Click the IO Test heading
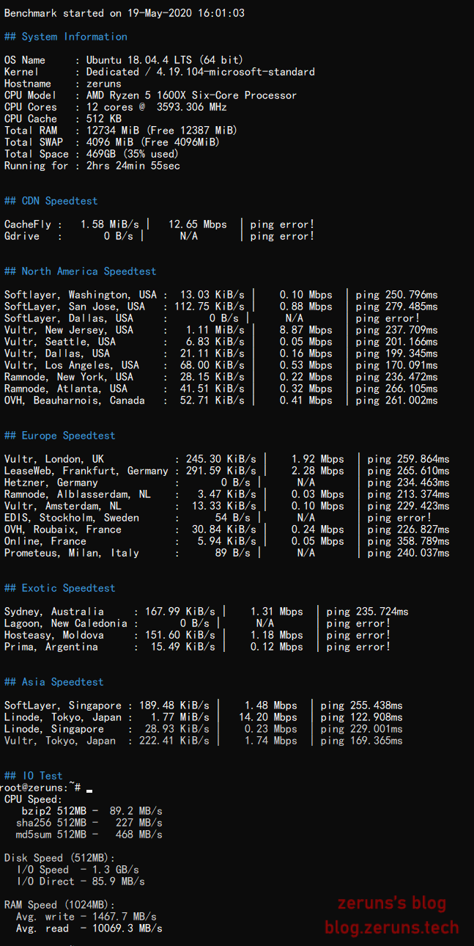This screenshot has height=946, width=474. (34, 776)
